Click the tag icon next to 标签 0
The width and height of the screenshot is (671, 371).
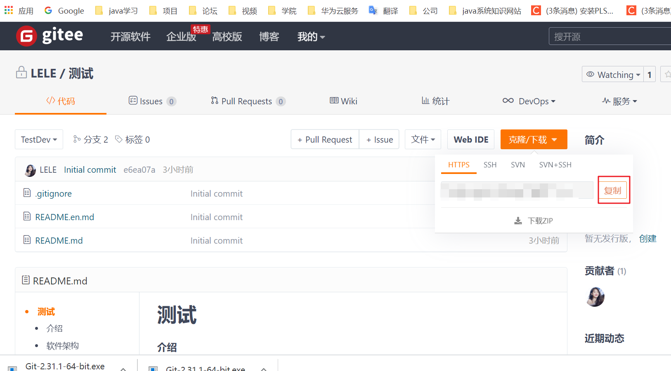tap(119, 139)
